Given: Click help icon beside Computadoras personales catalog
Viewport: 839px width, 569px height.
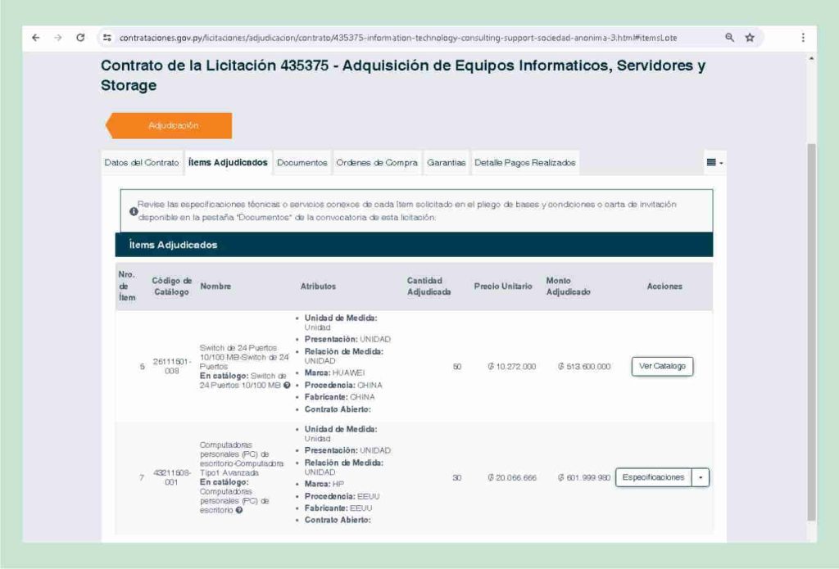Looking at the screenshot, I should 239,510.
